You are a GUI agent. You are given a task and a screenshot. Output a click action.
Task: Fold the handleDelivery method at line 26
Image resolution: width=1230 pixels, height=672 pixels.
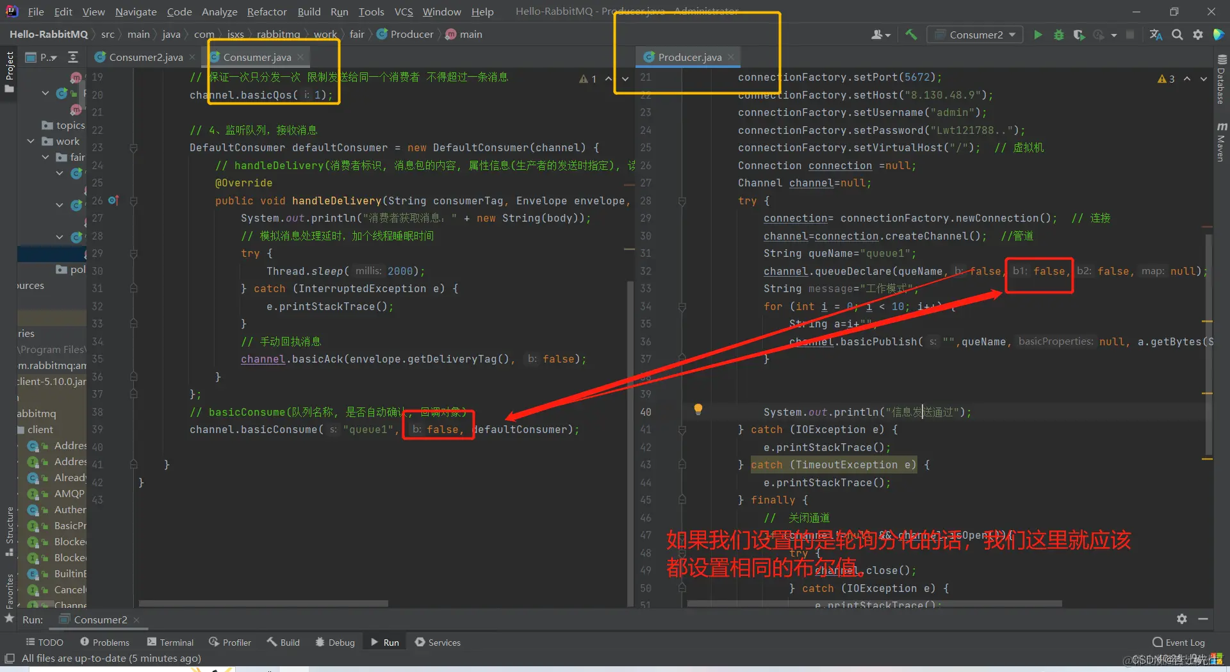[x=134, y=201]
